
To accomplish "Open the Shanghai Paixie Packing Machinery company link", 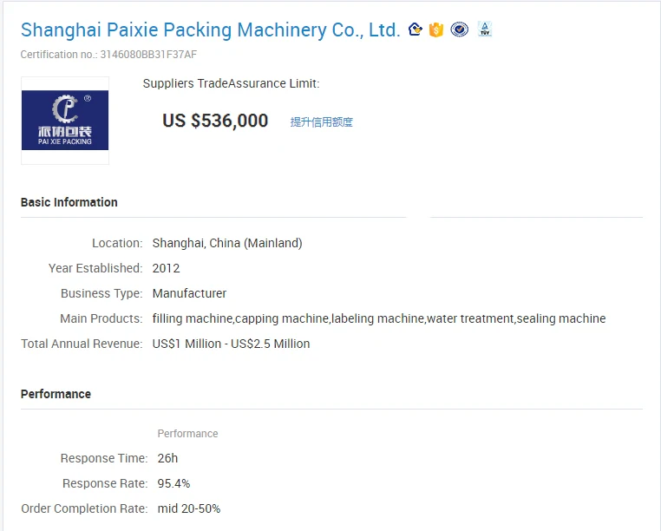I will point(210,30).
